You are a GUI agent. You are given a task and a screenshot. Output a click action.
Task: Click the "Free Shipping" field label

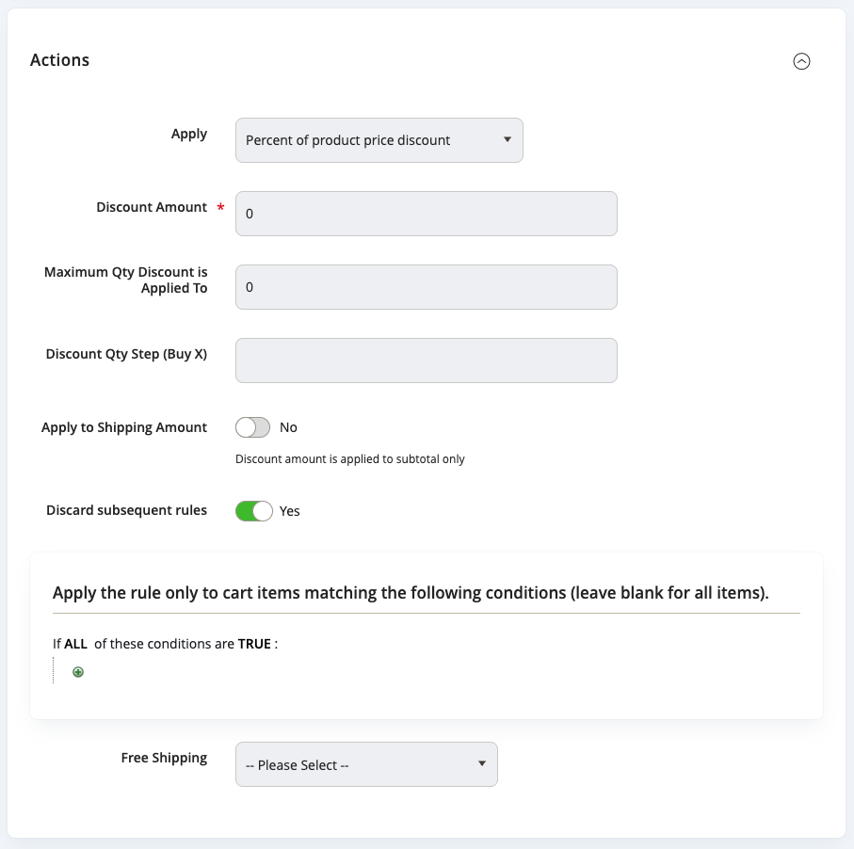click(164, 758)
